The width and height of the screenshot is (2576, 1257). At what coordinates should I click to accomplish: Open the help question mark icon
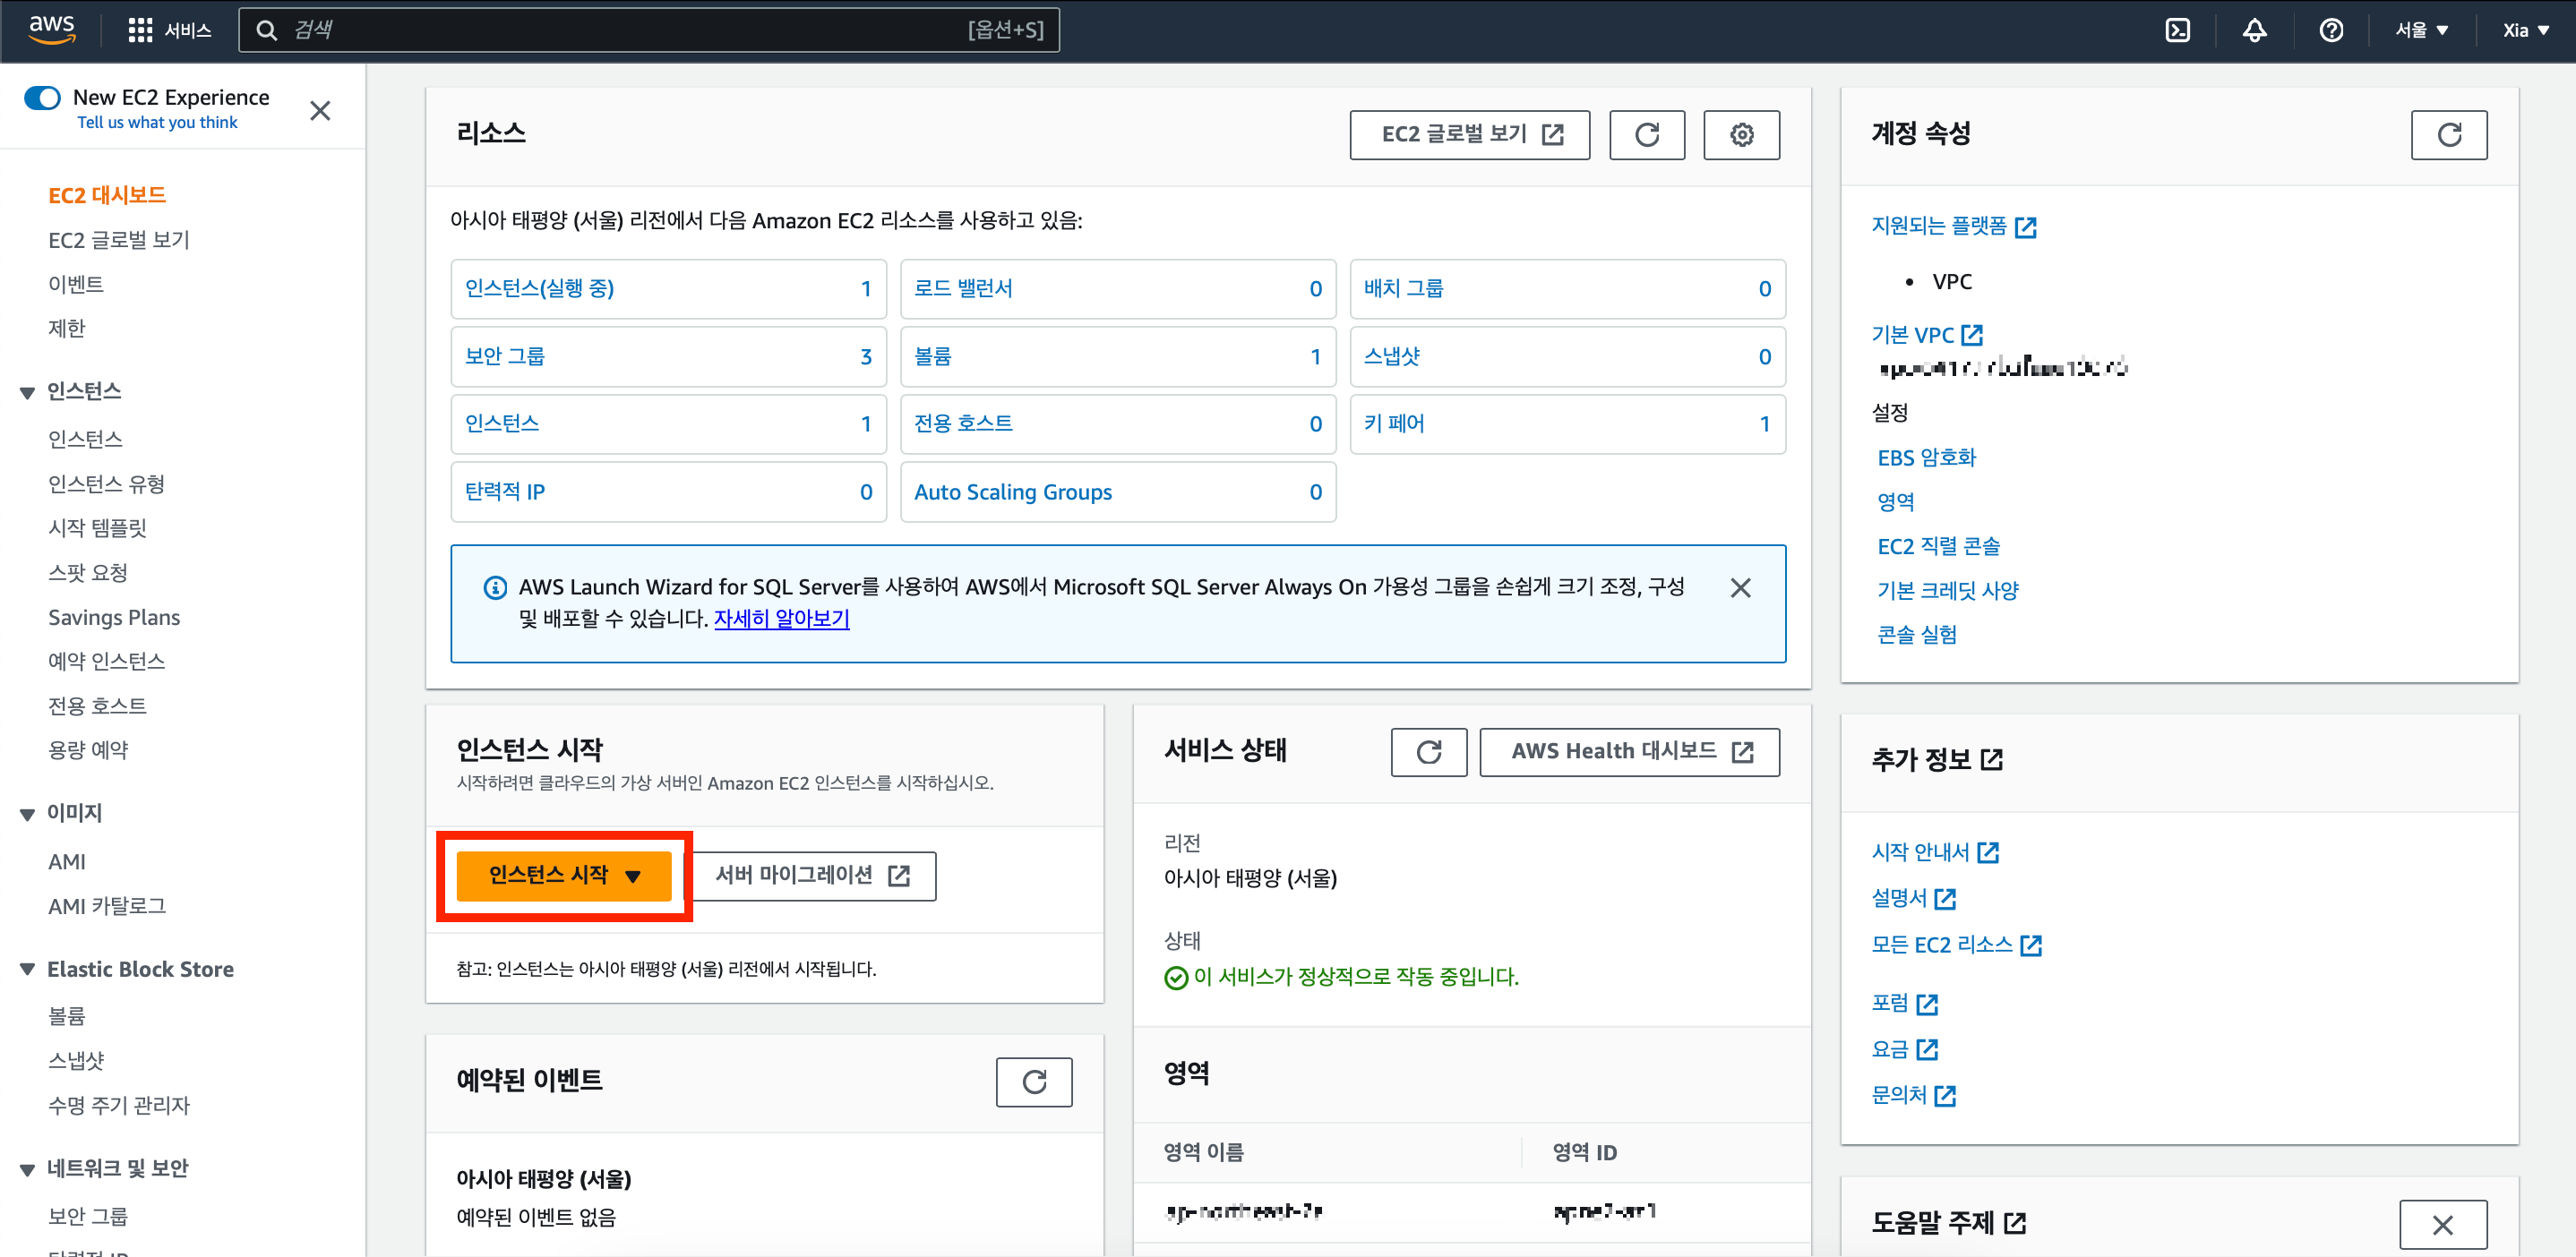(2331, 30)
